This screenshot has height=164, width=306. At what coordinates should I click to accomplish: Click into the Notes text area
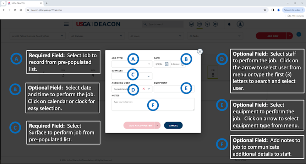pyautogui.click(x=153, y=104)
